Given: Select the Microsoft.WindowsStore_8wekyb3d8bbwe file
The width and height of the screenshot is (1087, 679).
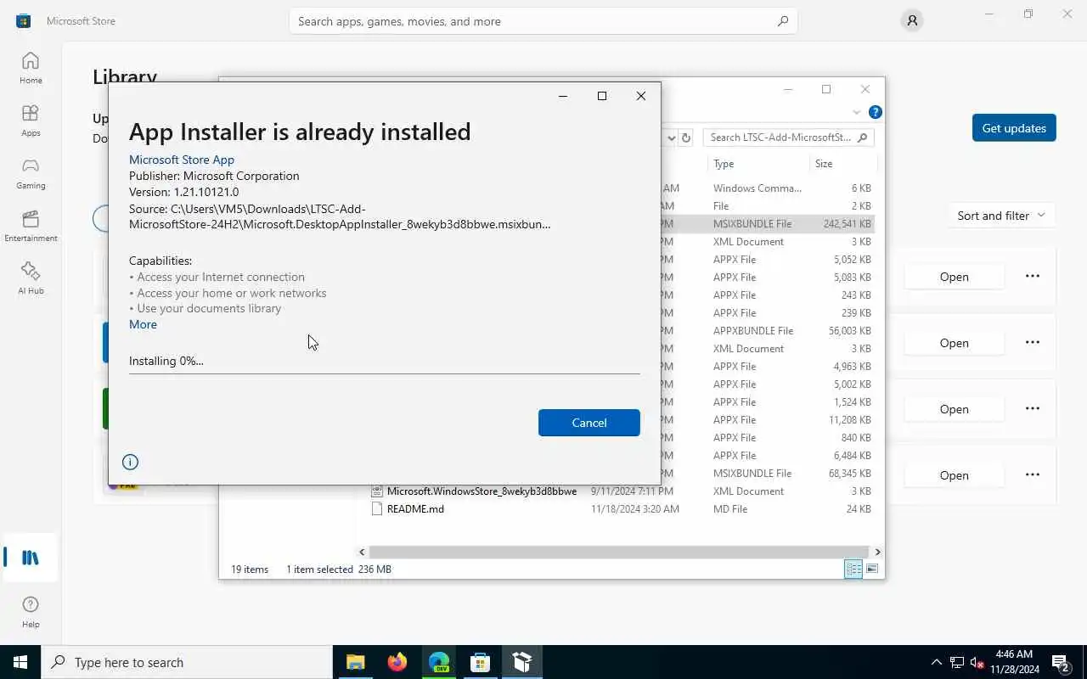Looking at the screenshot, I should pos(482,491).
